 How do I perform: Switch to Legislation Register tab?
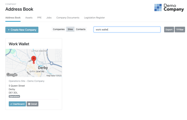point(94,18)
